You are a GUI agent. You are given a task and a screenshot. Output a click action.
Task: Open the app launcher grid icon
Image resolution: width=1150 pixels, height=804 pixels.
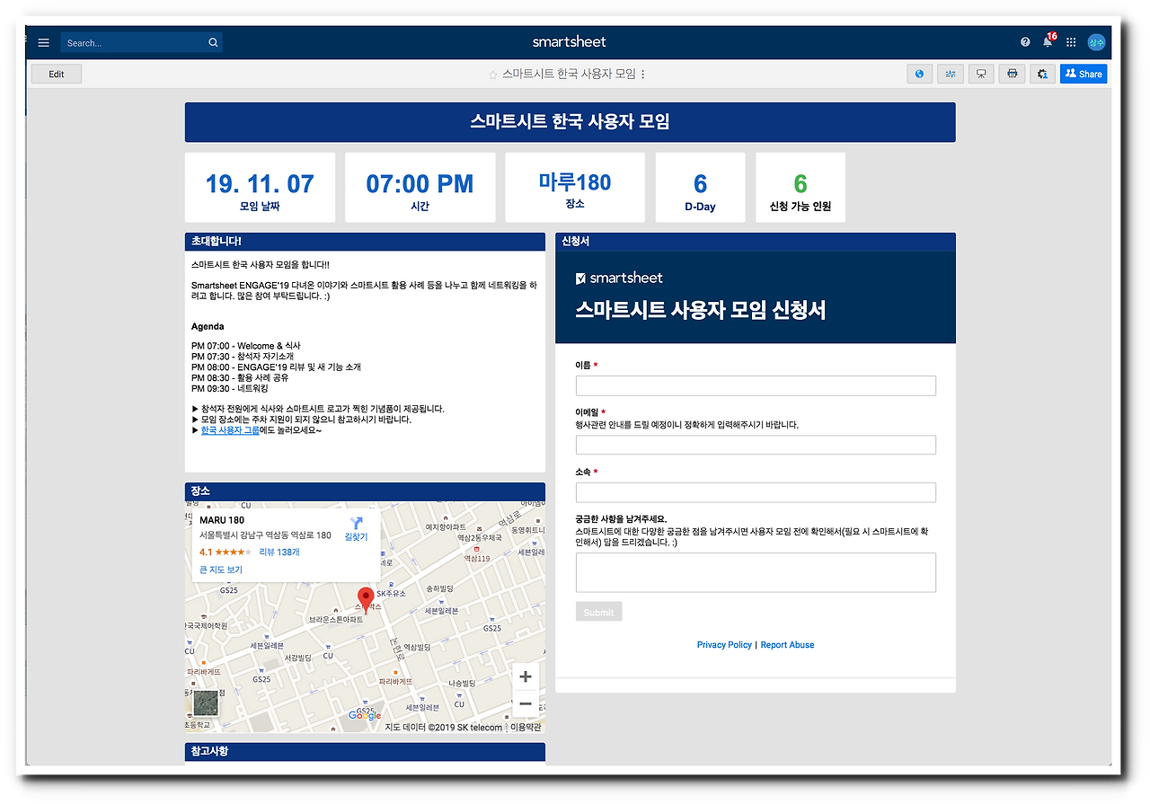click(x=1071, y=42)
